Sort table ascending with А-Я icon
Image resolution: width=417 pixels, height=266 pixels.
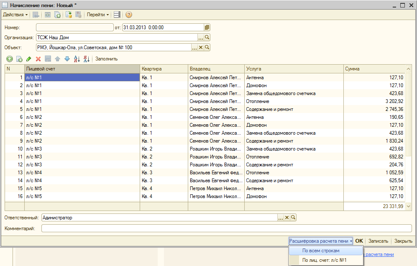(77, 59)
